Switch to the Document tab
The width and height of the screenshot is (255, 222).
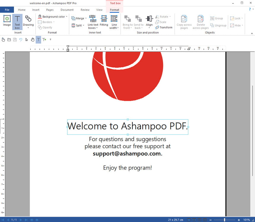tap(67, 10)
